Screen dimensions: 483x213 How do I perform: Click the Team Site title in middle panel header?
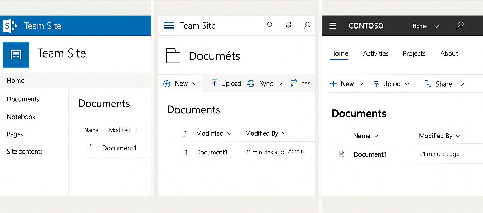[198, 26]
